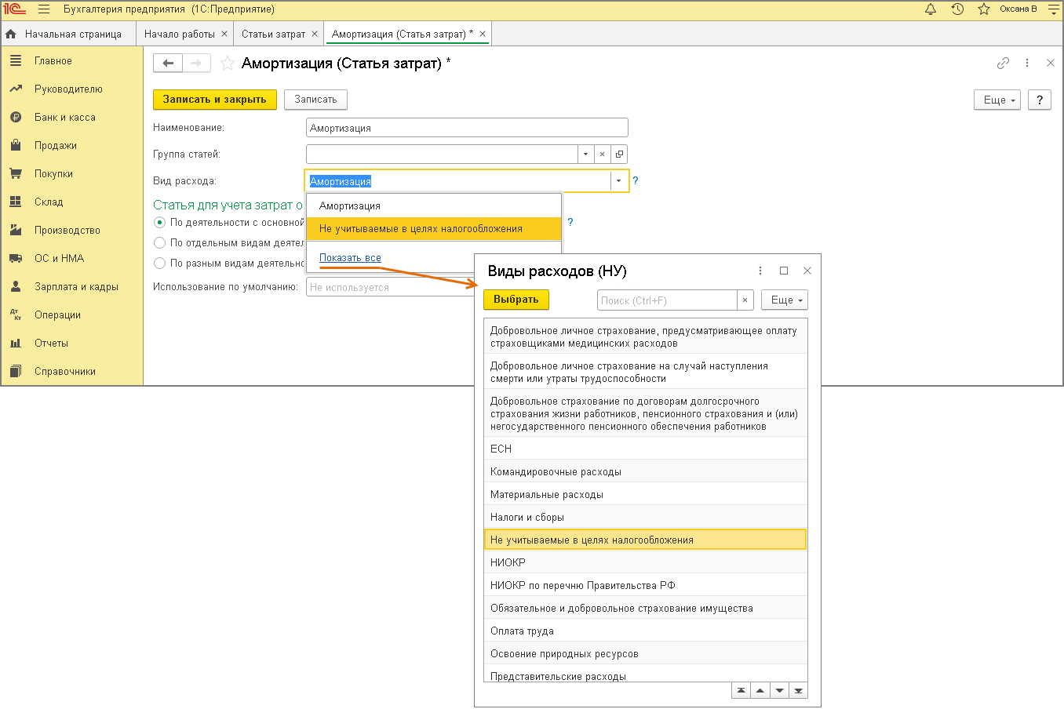Image resolution: width=1064 pixels, height=709 pixels.
Task: Select Обязательное и добровольное страхование имущества row
Action: coord(646,608)
